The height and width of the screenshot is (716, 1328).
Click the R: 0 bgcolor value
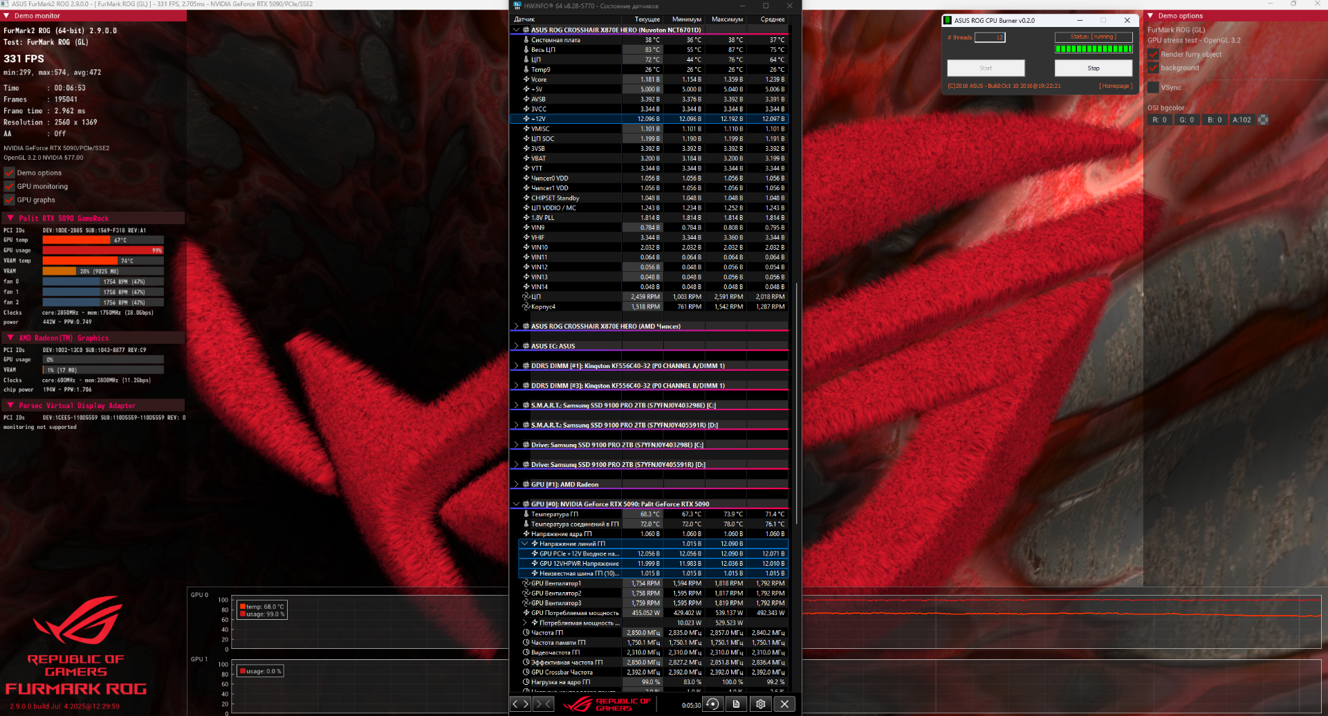click(x=1159, y=120)
